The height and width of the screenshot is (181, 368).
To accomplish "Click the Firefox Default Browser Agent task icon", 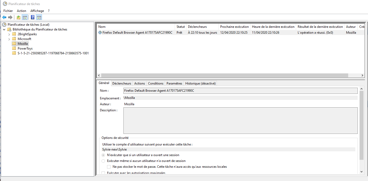I will [100, 33].
